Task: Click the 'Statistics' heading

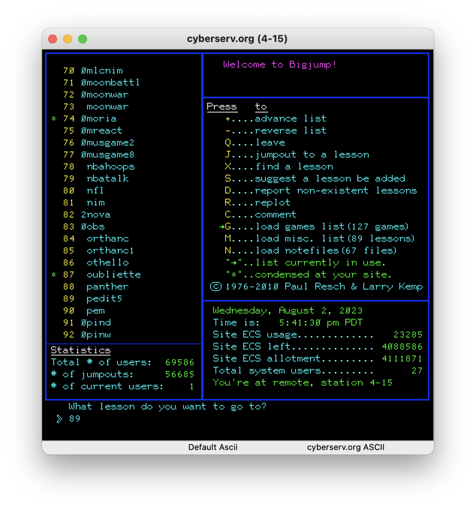Action: [x=81, y=350]
